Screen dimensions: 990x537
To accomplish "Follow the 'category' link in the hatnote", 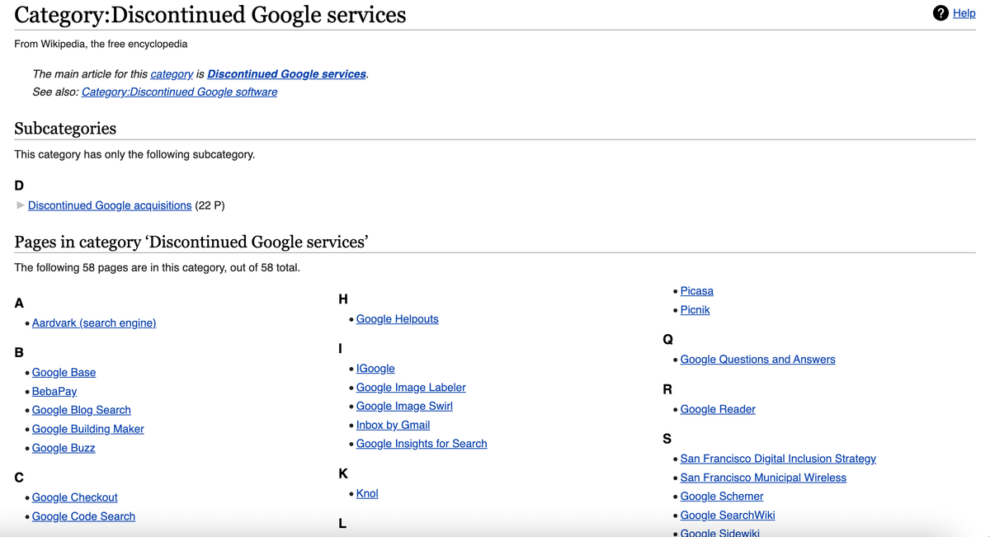I will (172, 73).
